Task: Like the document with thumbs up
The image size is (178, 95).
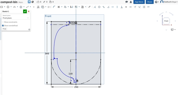Action: tap(38, 2)
